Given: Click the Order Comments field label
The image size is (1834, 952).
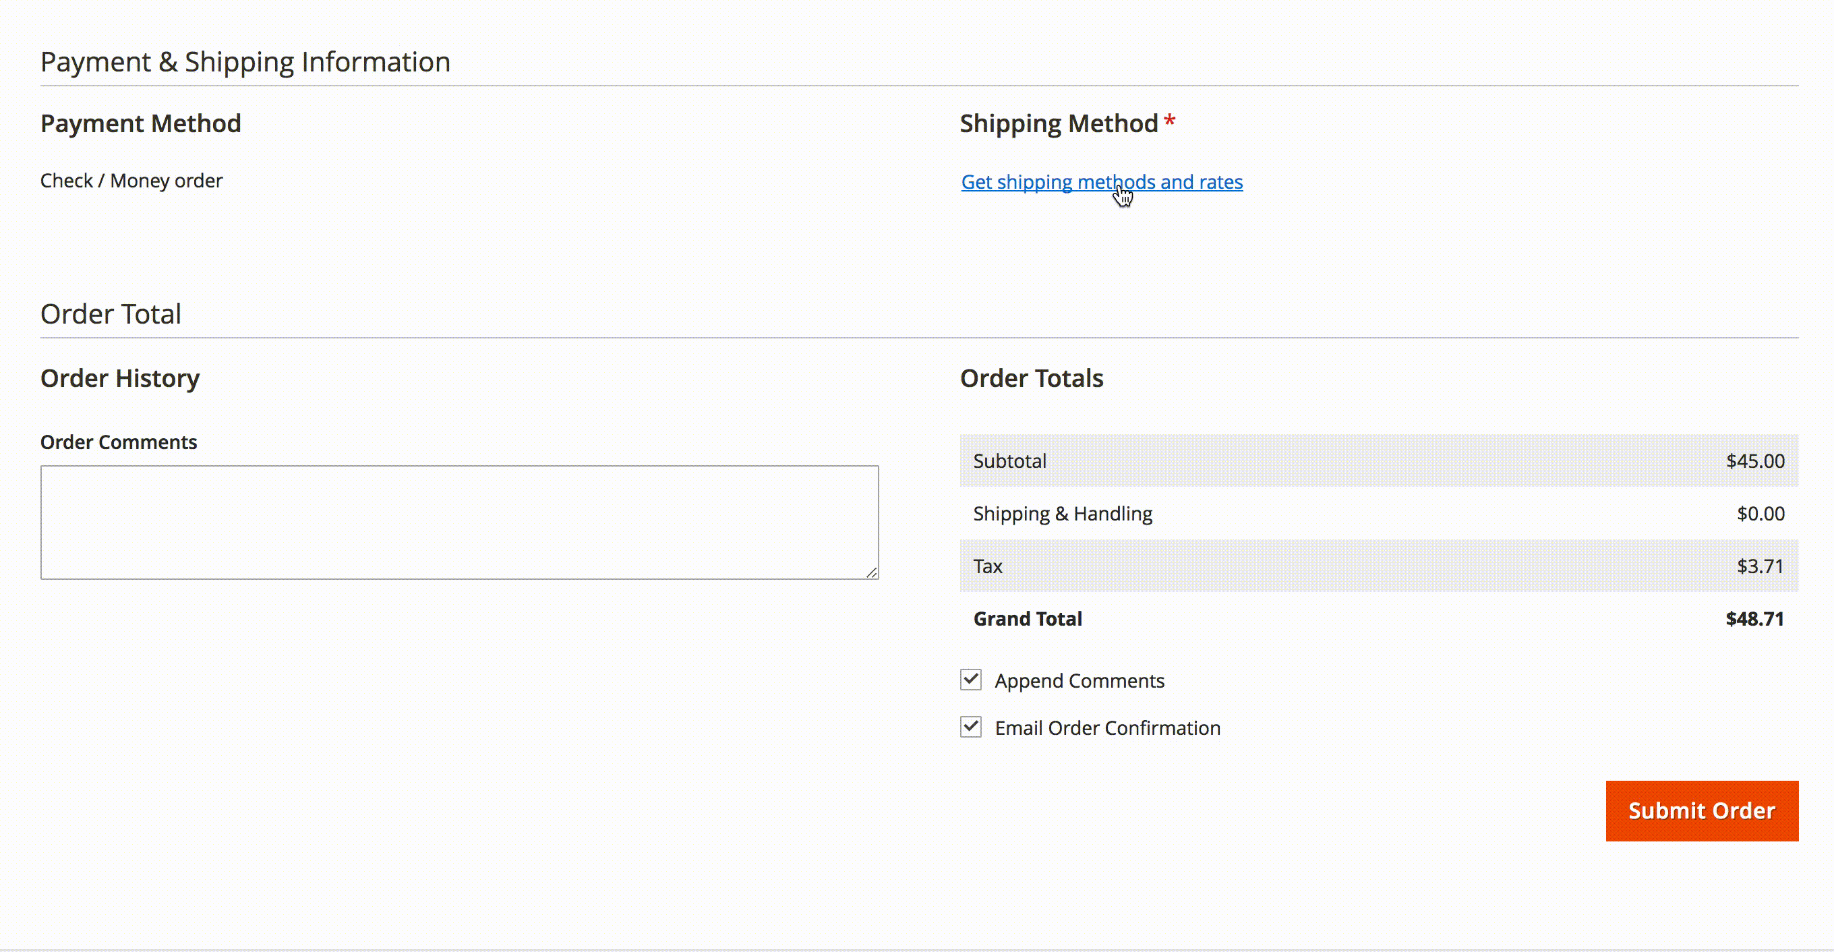Looking at the screenshot, I should point(118,442).
